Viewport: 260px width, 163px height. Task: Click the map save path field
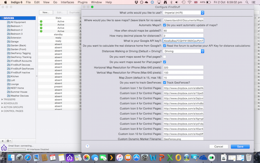click(x=183, y=20)
